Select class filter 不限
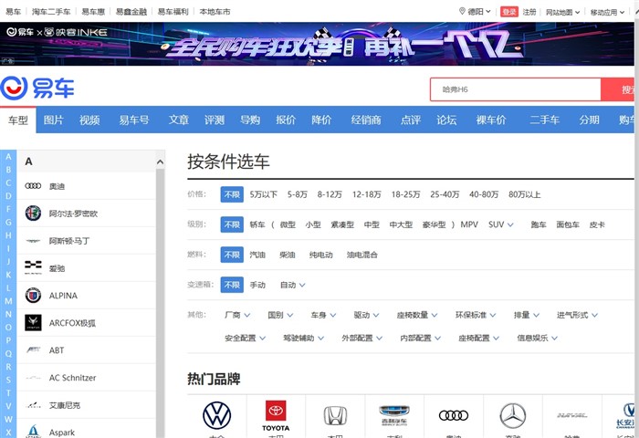Screen dimensions: 639x438 pos(232,224)
